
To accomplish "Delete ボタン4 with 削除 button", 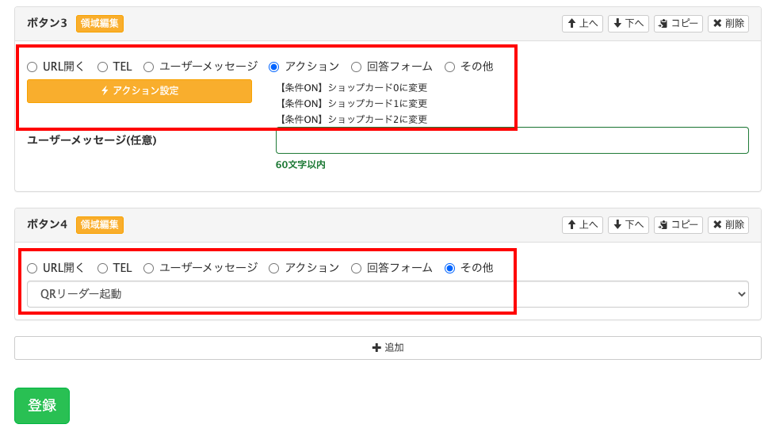I will [x=728, y=225].
